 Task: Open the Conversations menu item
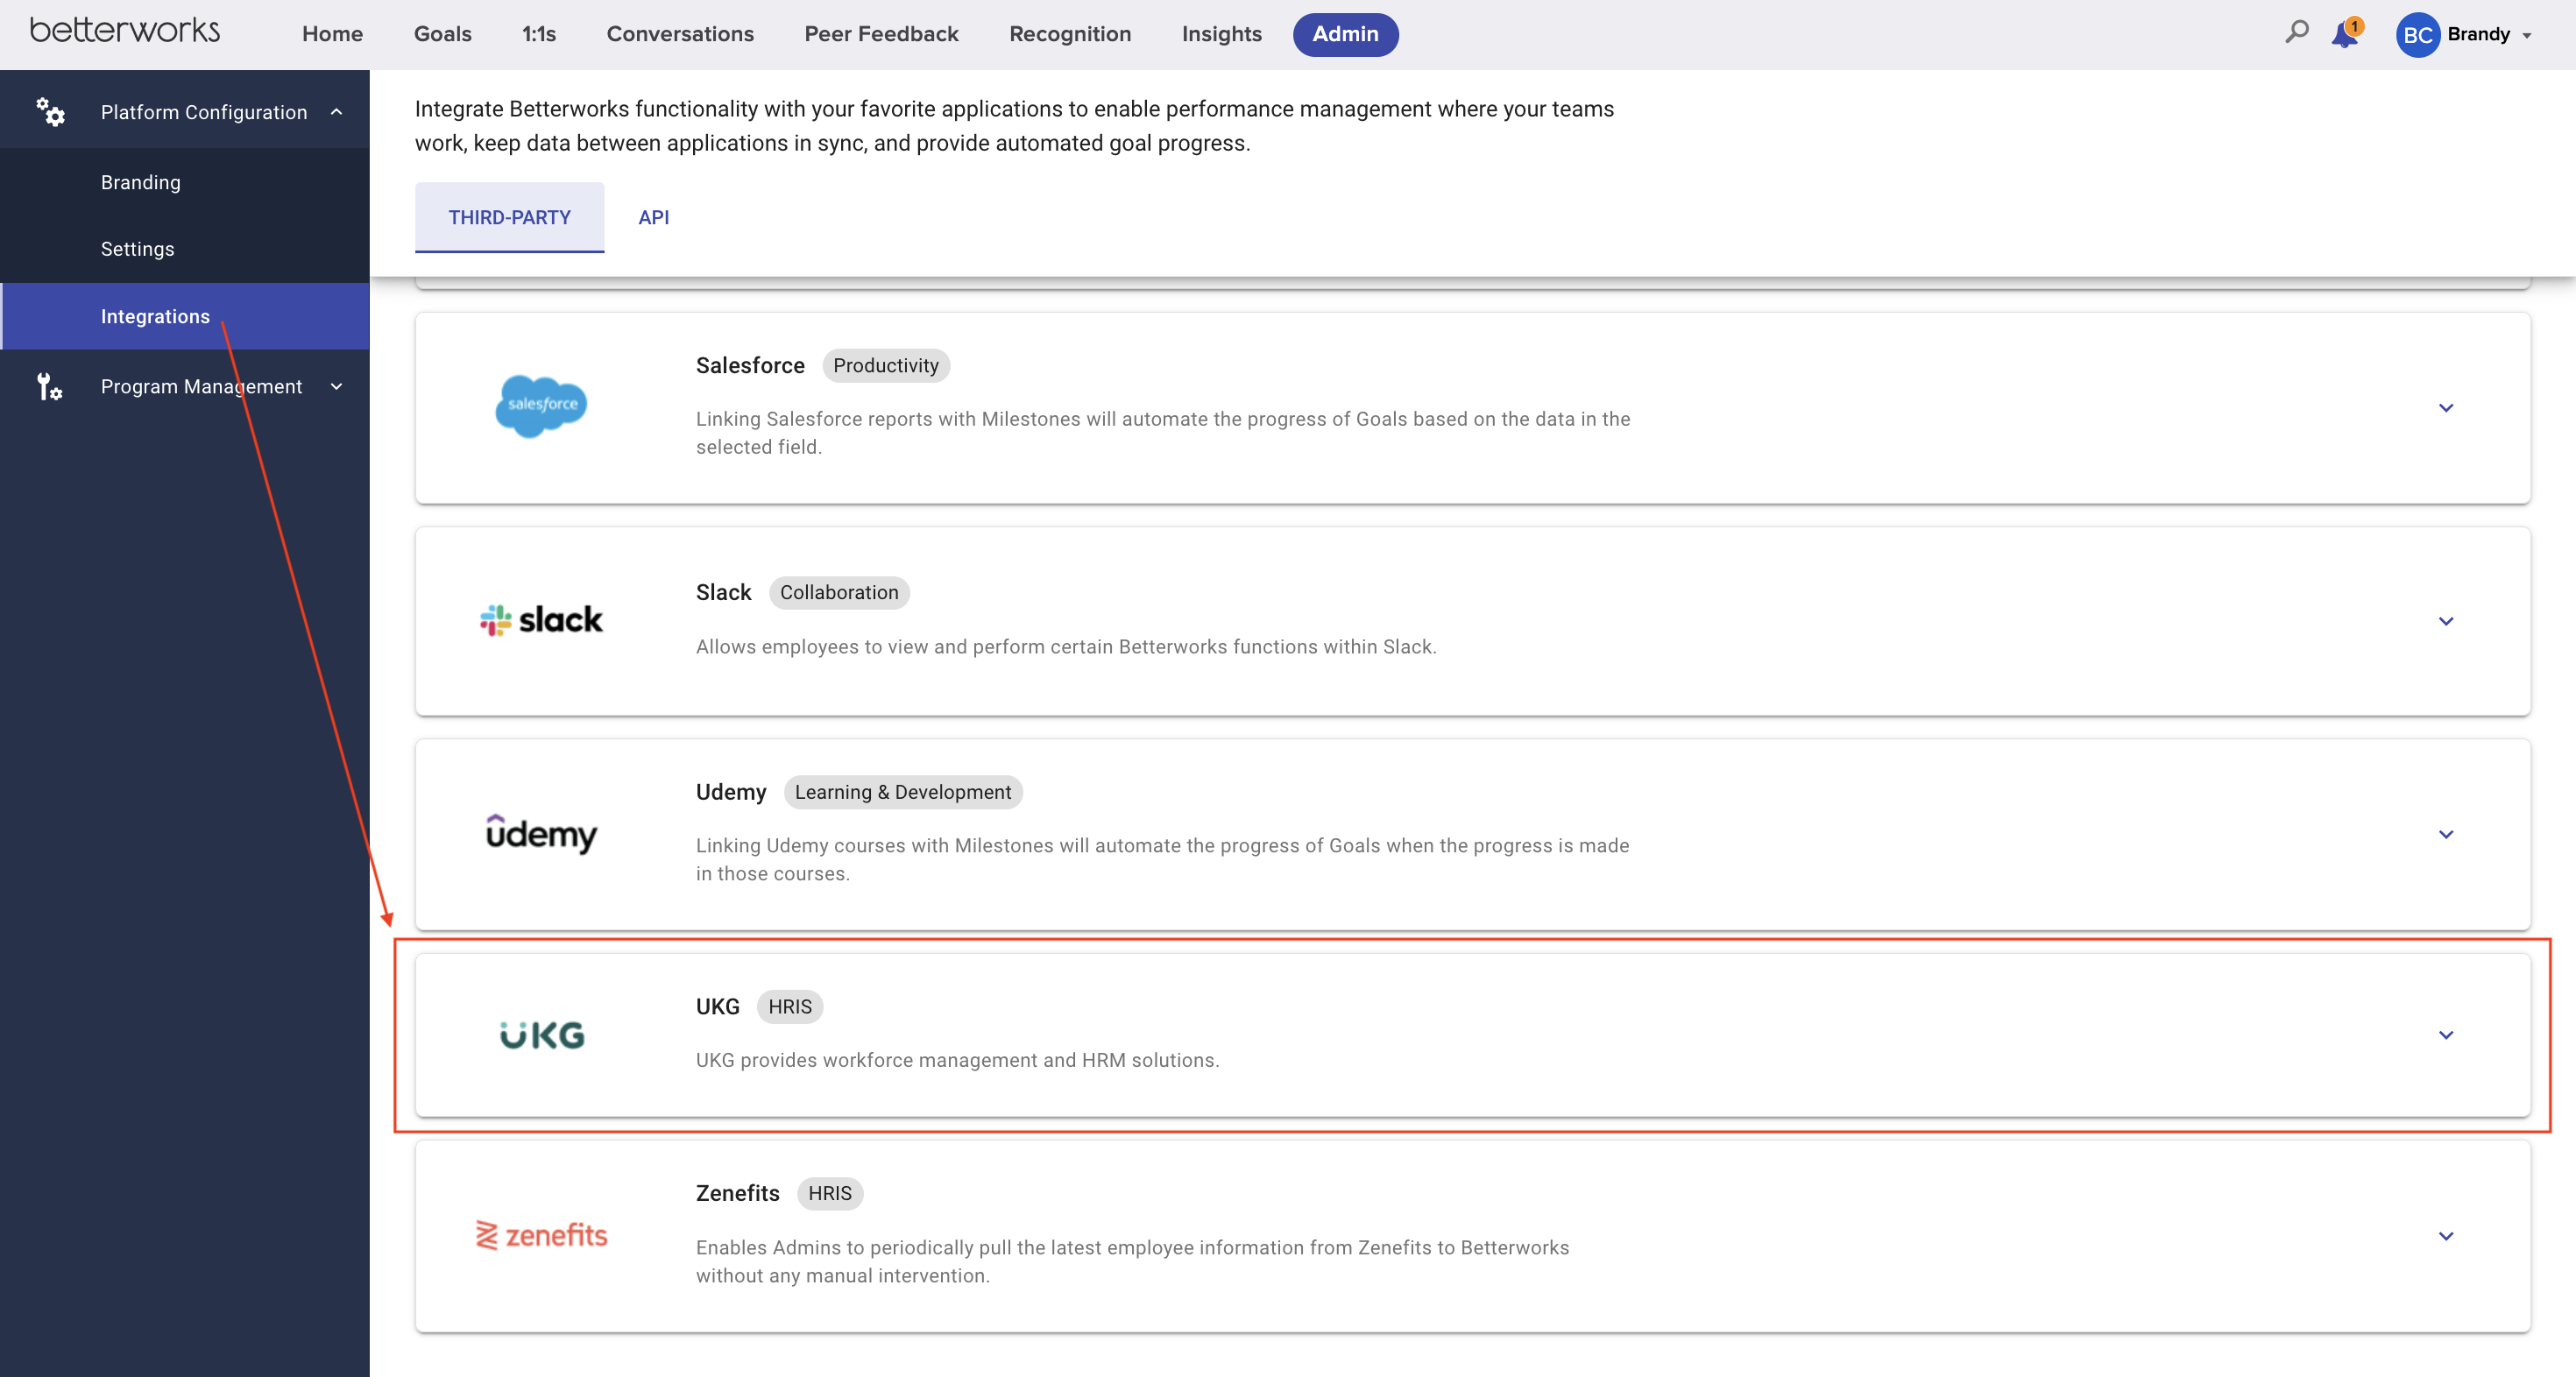(x=679, y=33)
